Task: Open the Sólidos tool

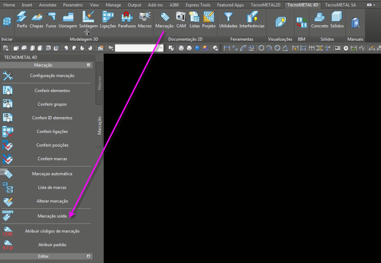Action: coord(337,20)
